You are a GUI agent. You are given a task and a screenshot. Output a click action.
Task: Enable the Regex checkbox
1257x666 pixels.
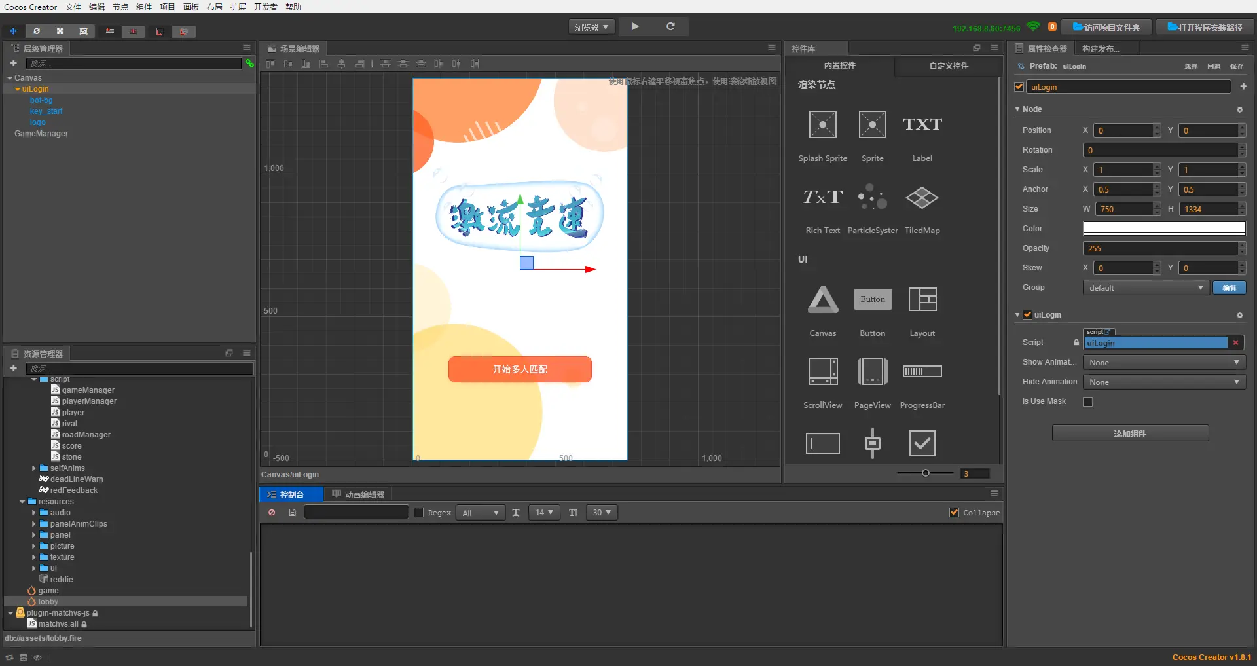click(419, 513)
